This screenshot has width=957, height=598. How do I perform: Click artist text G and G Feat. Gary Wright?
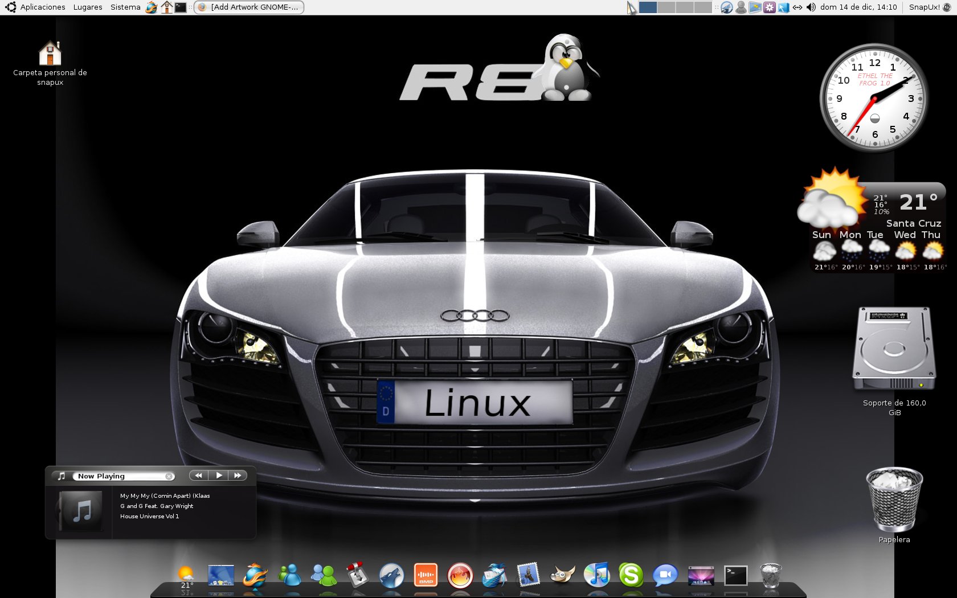point(157,506)
